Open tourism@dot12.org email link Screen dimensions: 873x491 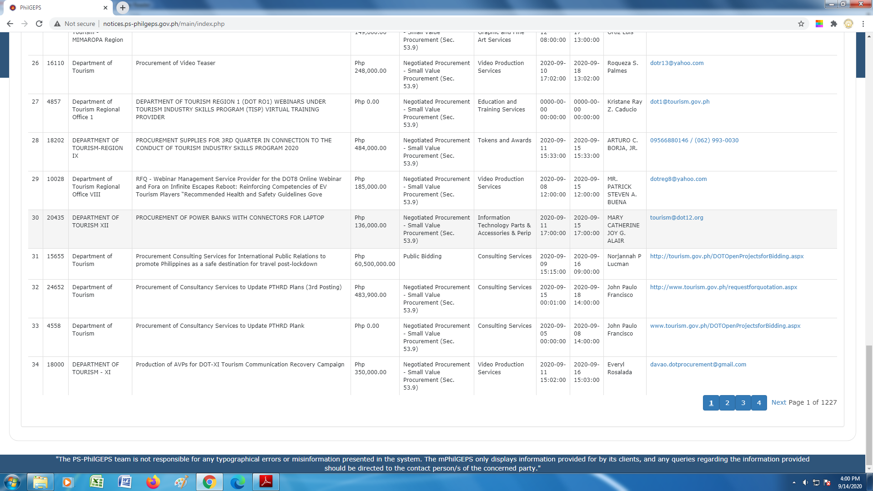(677, 218)
